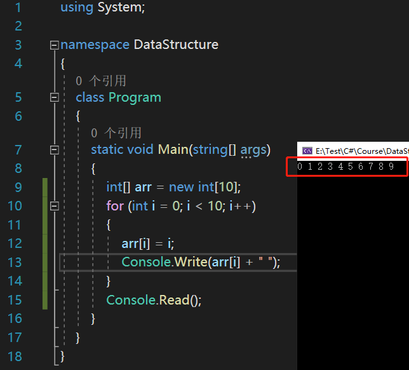Click line number 9
The height and width of the screenshot is (370, 409).
coord(18,187)
